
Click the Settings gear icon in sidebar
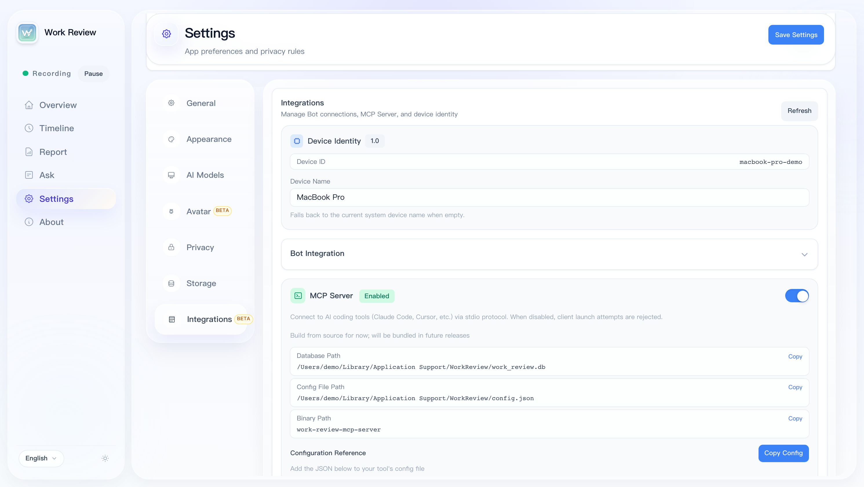point(29,199)
